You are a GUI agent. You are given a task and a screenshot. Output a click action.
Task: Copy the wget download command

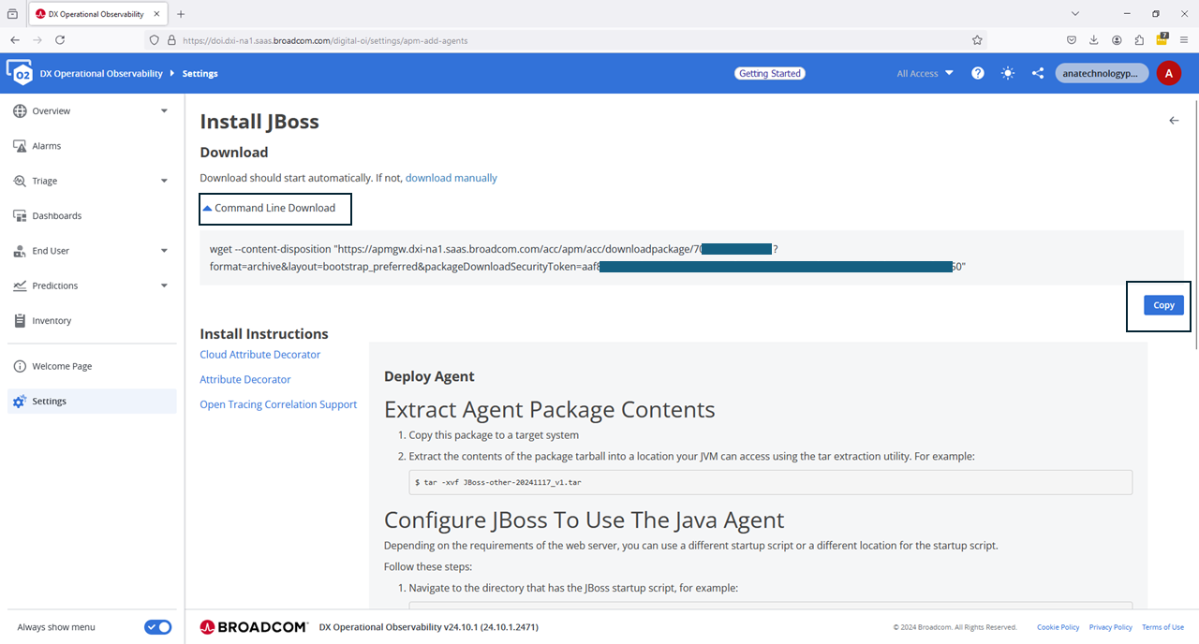[x=1163, y=305]
